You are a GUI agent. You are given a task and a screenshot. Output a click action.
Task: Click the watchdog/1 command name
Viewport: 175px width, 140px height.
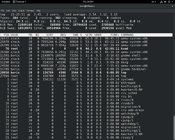(x=130, y=124)
